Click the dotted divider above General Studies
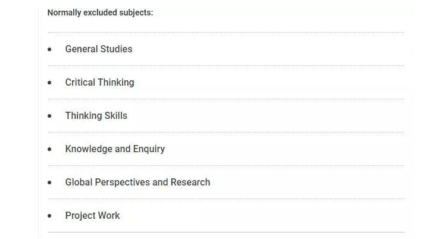The height and width of the screenshot is (239, 441). (226, 33)
